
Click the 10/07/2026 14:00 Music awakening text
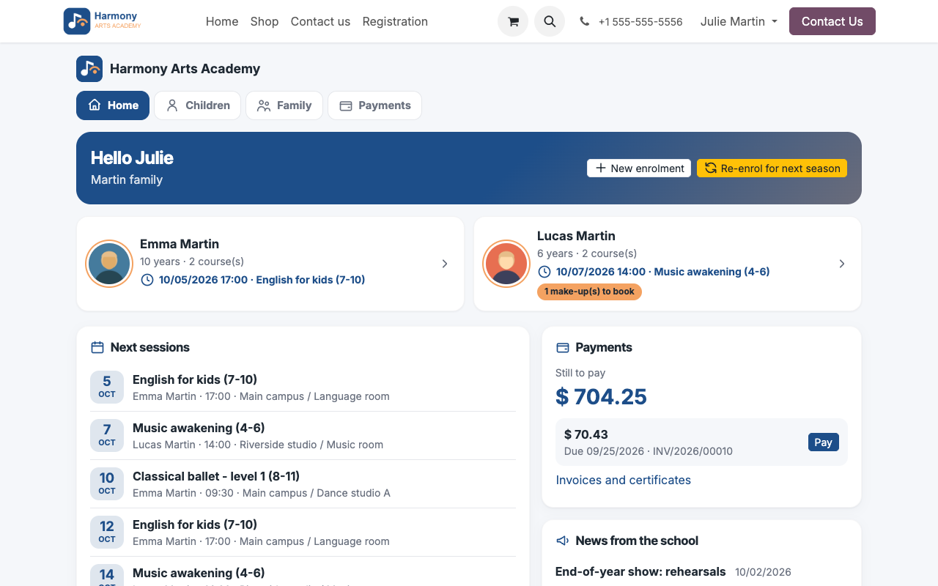(x=662, y=272)
